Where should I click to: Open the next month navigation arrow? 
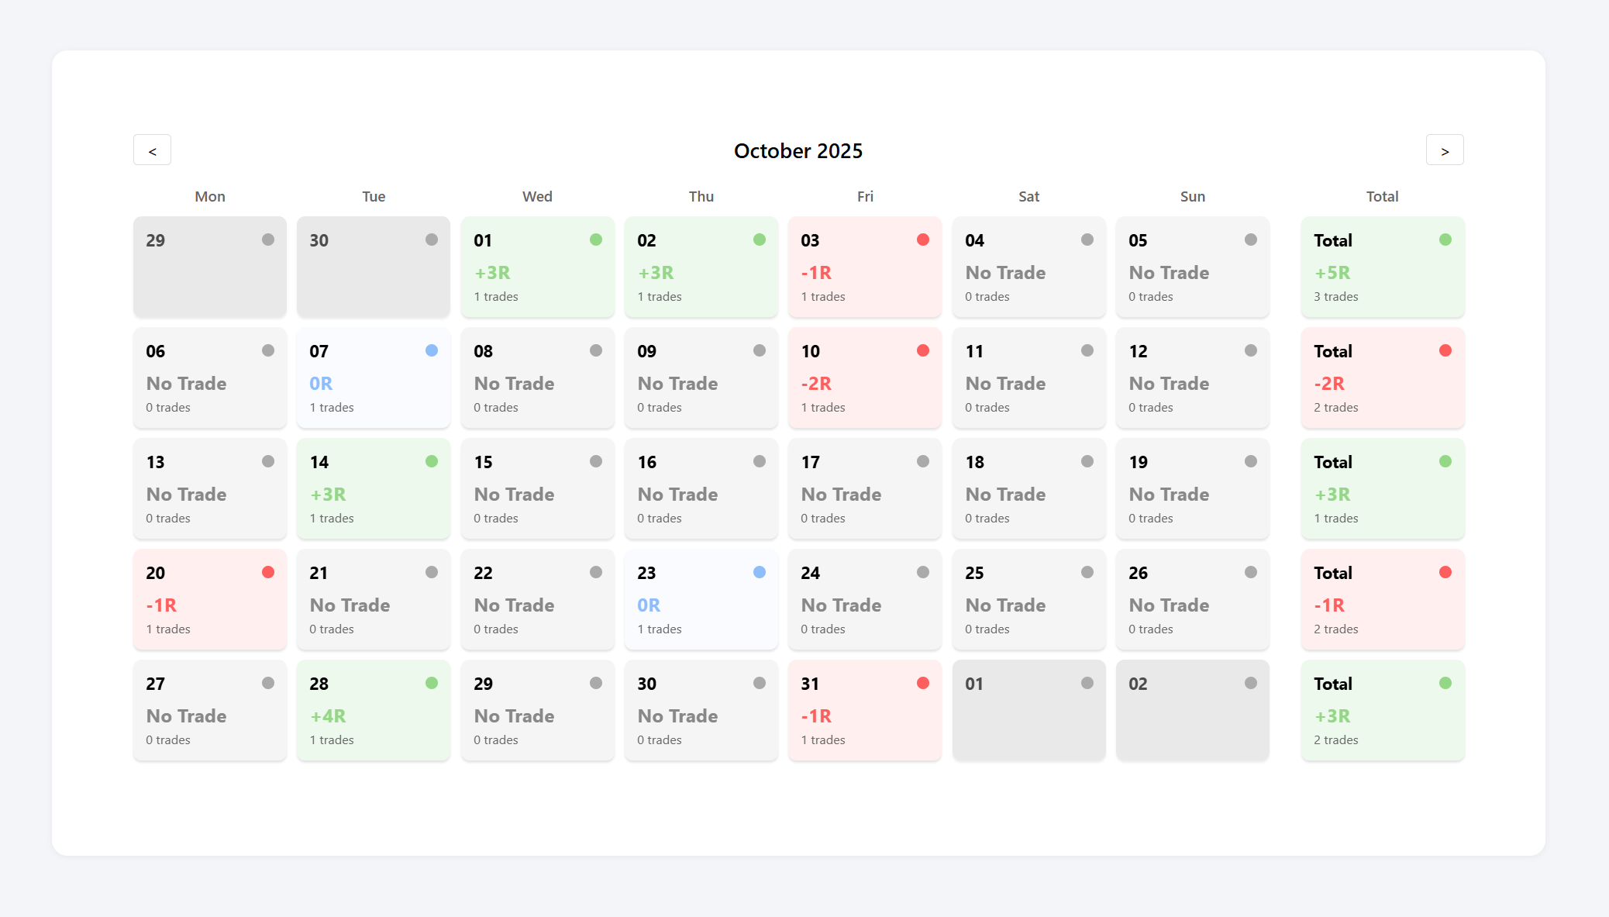pos(1445,150)
